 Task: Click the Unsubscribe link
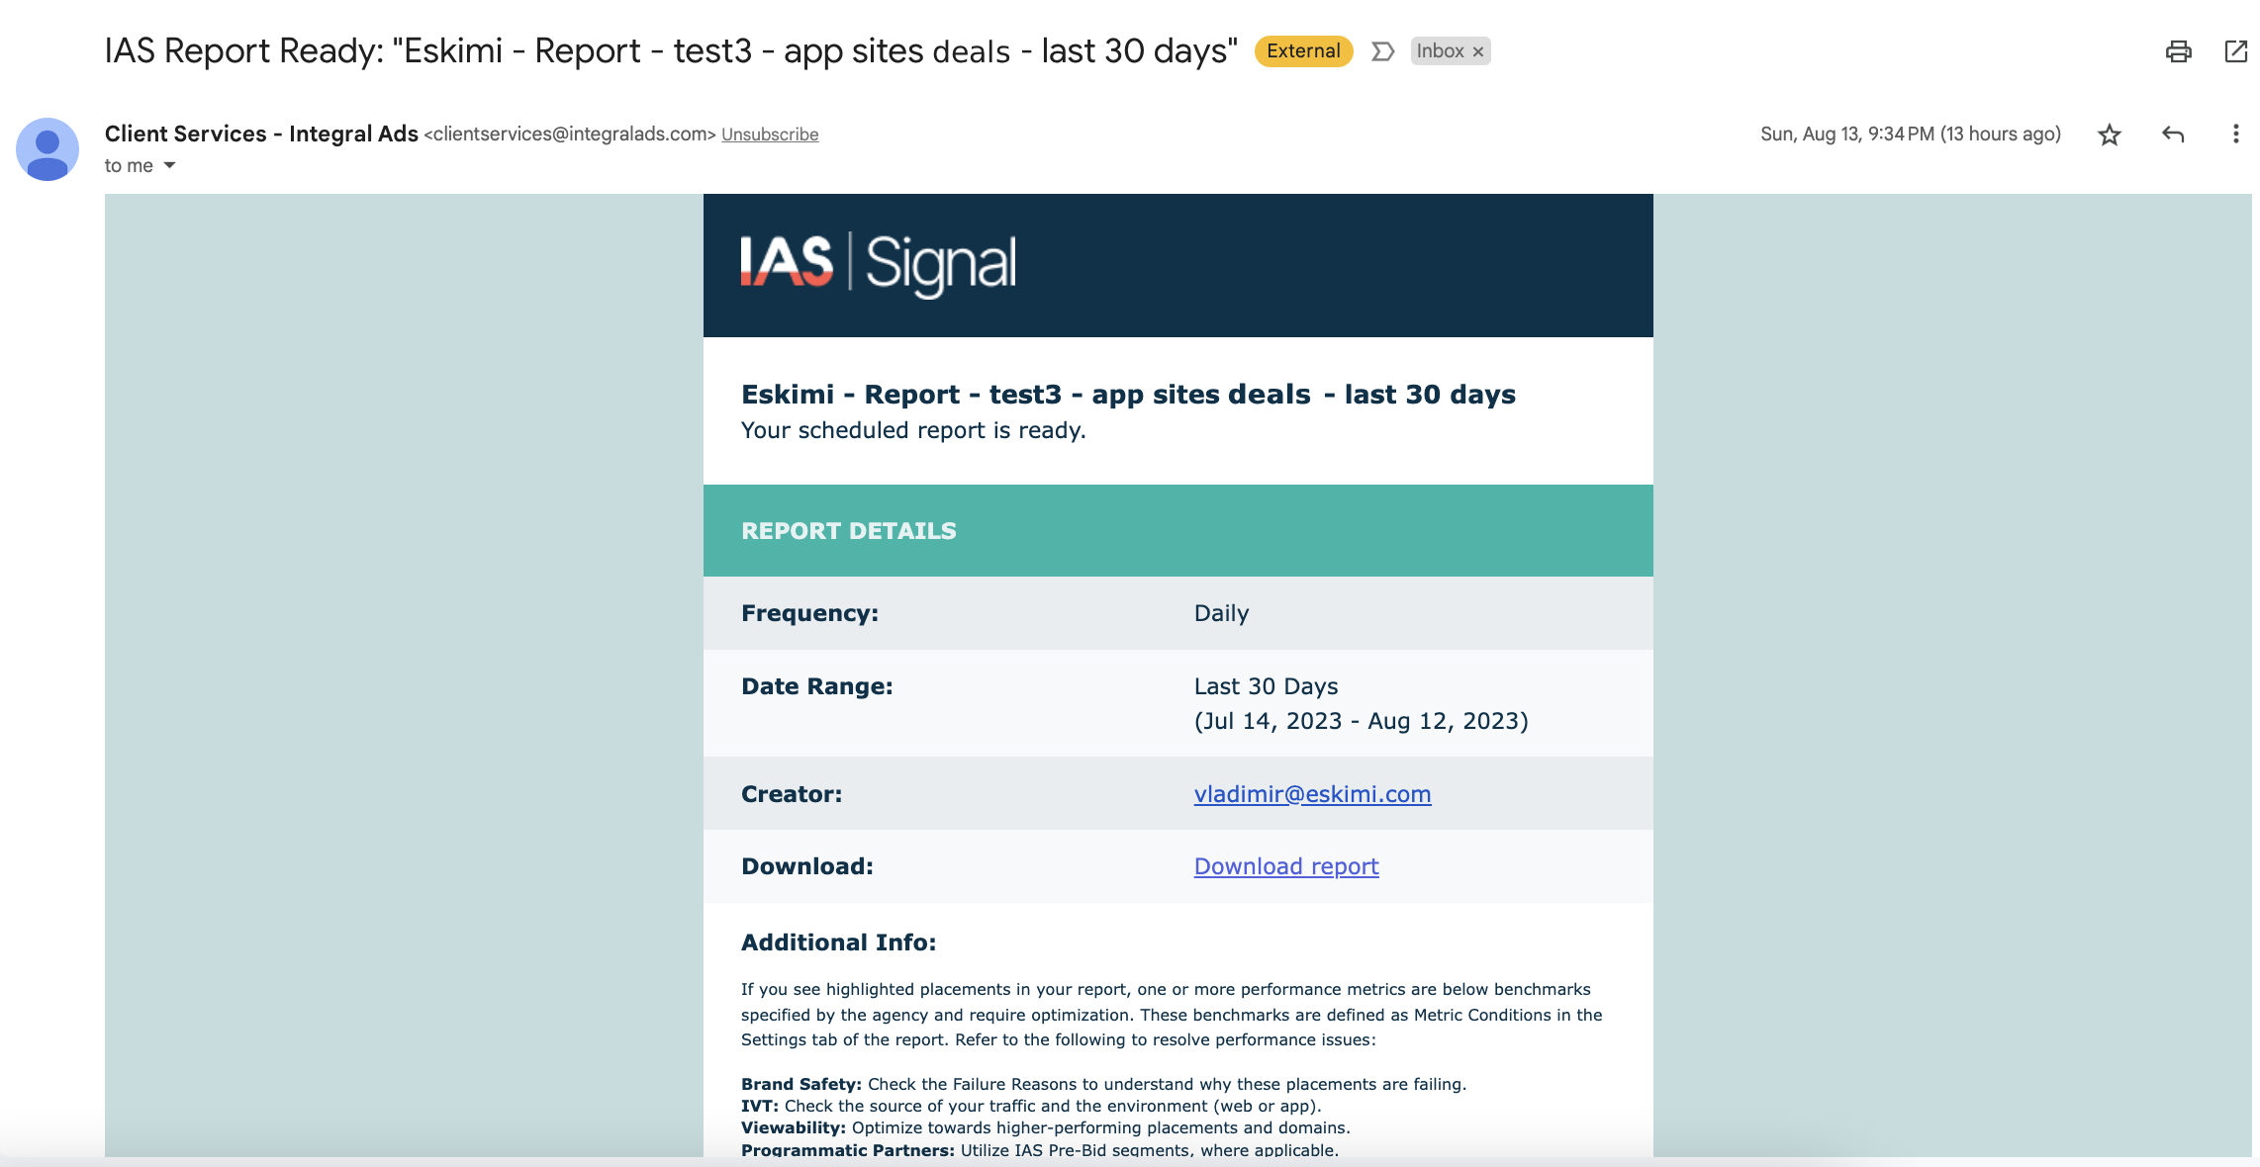tap(770, 135)
